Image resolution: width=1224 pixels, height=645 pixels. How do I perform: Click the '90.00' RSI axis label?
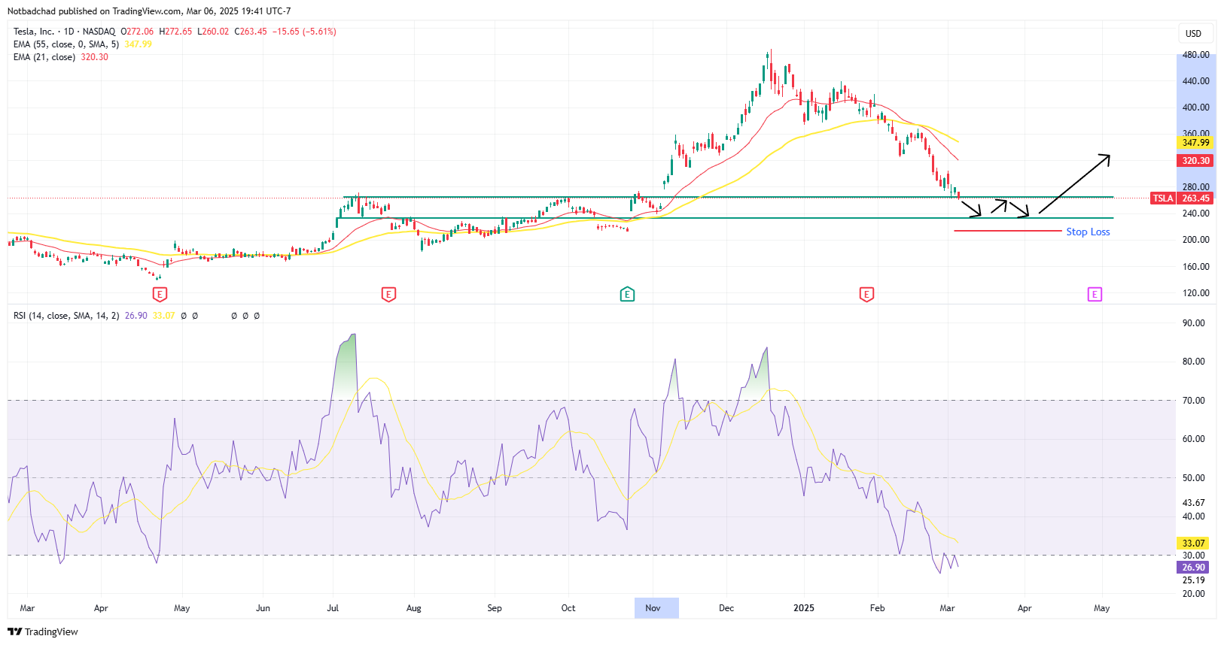[1193, 323]
